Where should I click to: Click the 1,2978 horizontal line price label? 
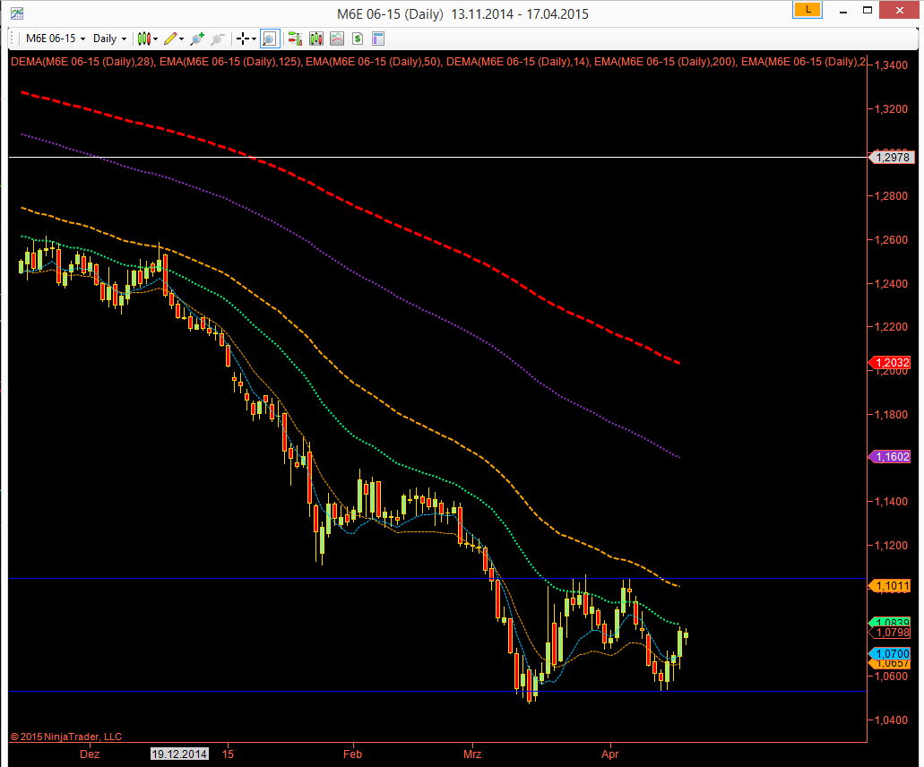click(x=892, y=158)
